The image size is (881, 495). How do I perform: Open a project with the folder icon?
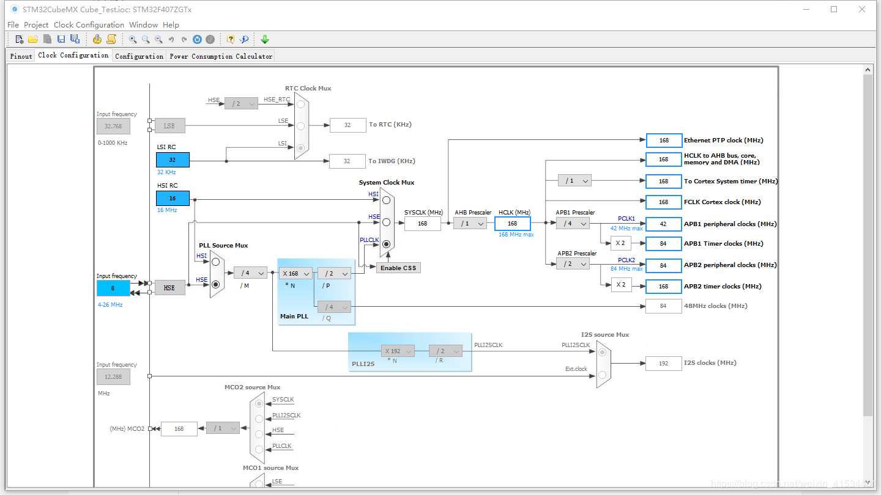coord(33,39)
